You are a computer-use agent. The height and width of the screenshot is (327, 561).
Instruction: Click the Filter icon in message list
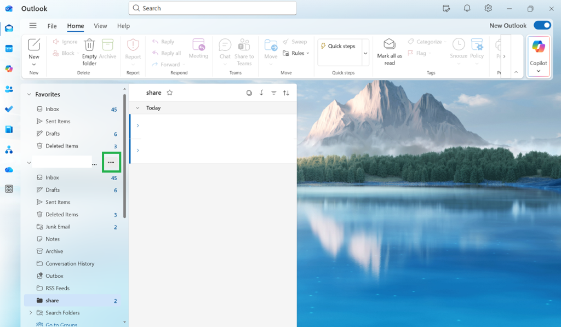pyautogui.click(x=274, y=93)
